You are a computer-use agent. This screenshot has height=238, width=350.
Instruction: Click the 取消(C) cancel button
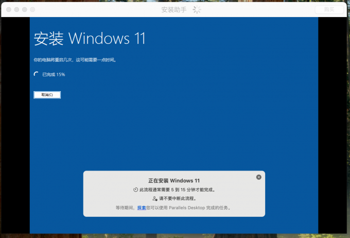click(47, 95)
